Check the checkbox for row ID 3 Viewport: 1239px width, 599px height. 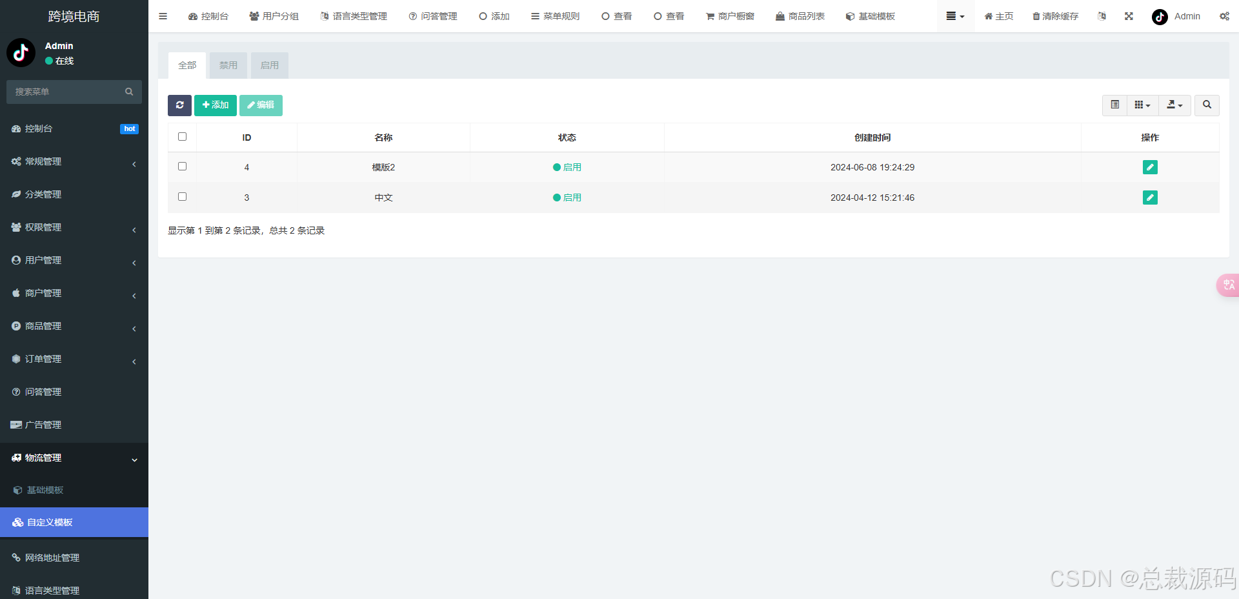click(182, 197)
